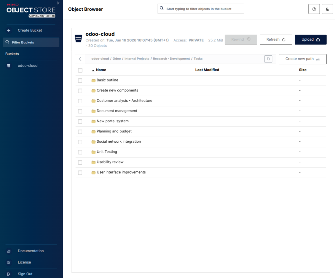
Task: Open the Document management folder
Action: [117, 111]
